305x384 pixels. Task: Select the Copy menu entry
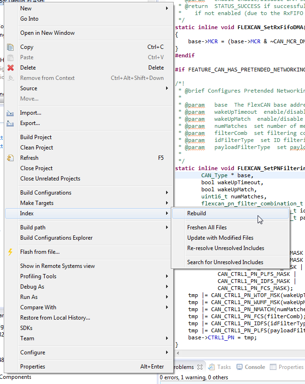pyautogui.click(x=89, y=47)
